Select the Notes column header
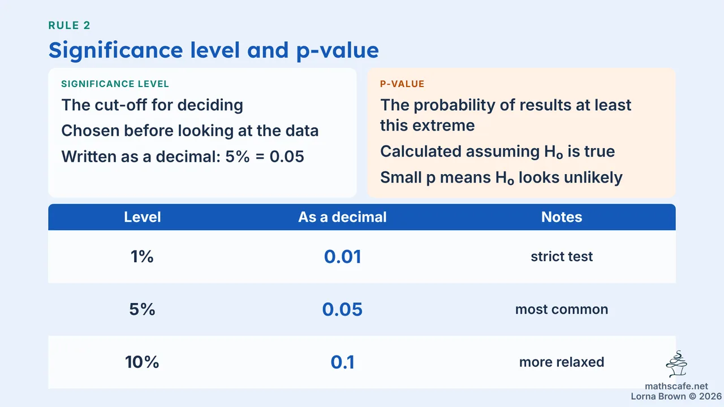 pyautogui.click(x=562, y=217)
